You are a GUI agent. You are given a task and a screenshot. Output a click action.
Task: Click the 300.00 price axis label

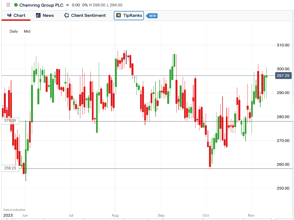pyautogui.click(x=283, y=69)
